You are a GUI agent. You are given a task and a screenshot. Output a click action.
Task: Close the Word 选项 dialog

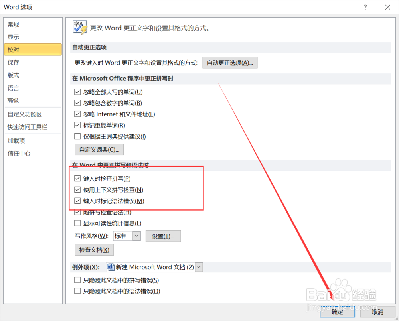(387, 7)
